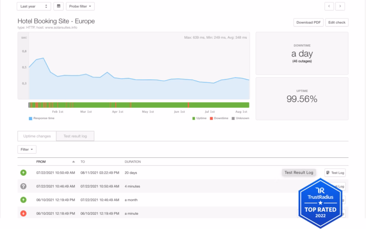366x229 pixels.
Task: Toggle the Downtime legend item
Action: [x=219, y=118]
